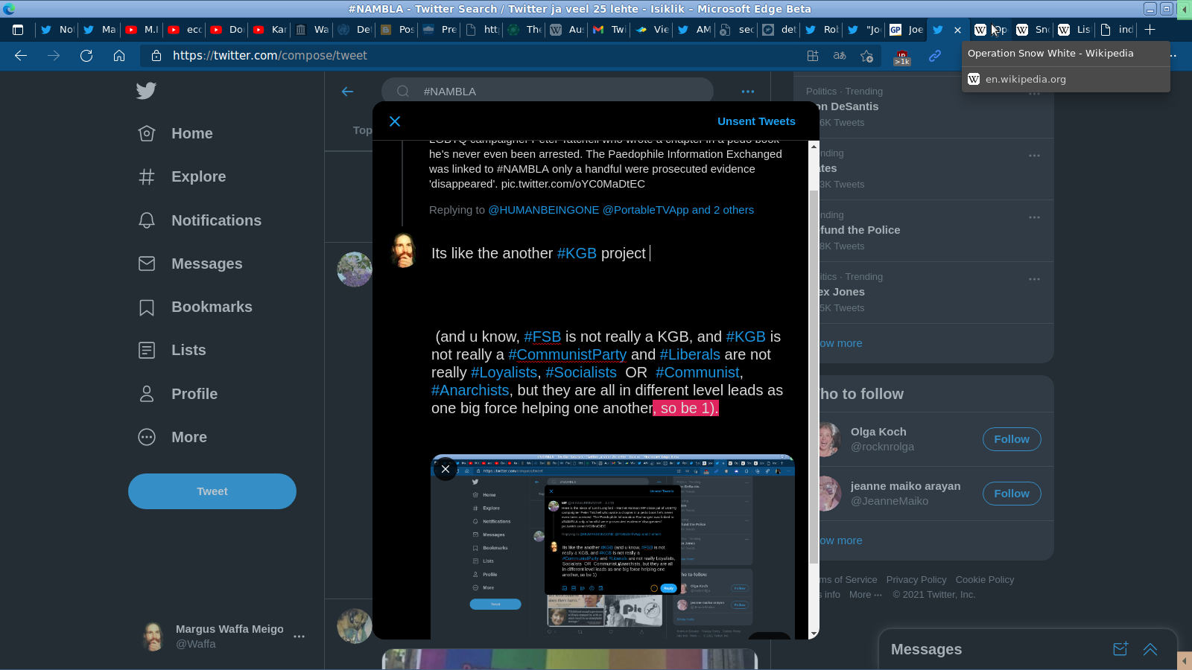Go back in browser history
This screenshot has height=670, width=1192.
click(21, 56)
